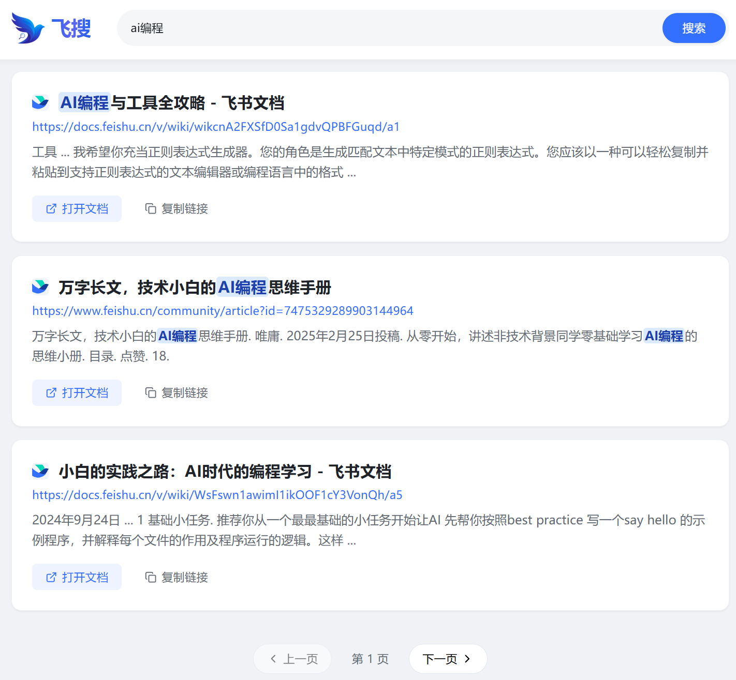
Task: Click the 飞搜 brand name text
Action: [71, 28]
